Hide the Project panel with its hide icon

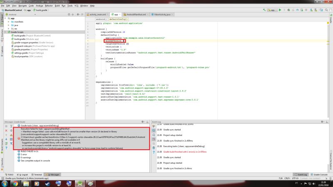tap(82, 15)
